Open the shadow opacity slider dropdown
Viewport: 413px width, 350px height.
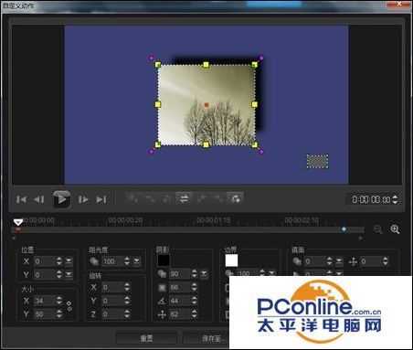(204, 274)
